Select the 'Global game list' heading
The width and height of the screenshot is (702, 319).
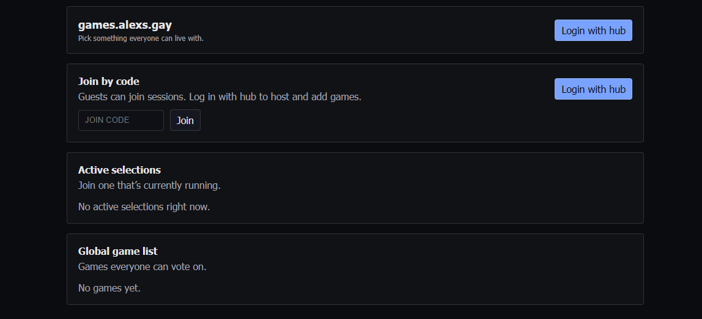pos(117,251)
